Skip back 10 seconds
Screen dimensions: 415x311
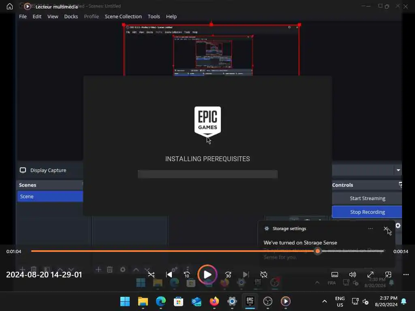click(x=187, y=275)
